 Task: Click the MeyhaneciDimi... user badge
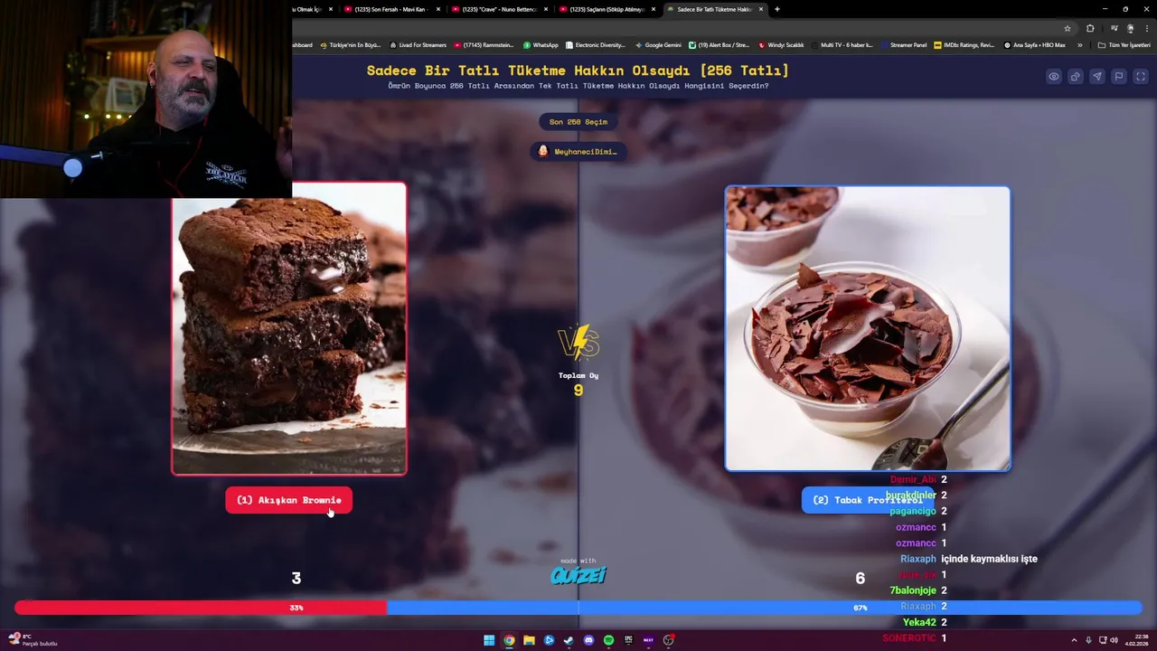tap(578, 152)
